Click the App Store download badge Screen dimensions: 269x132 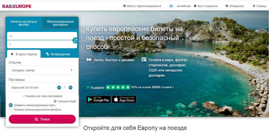click(124, 99)
